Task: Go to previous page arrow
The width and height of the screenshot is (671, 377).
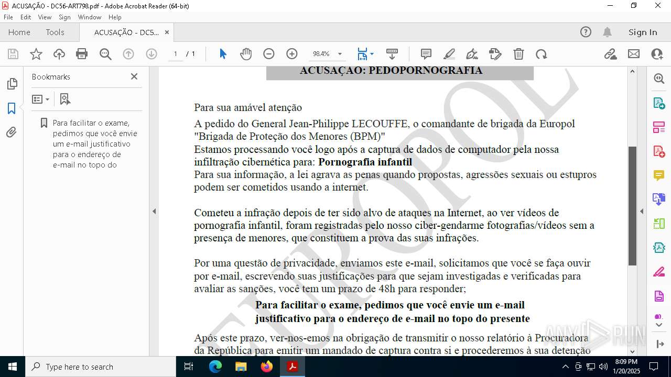Action: pyautogui.click(x=128, y=54)
